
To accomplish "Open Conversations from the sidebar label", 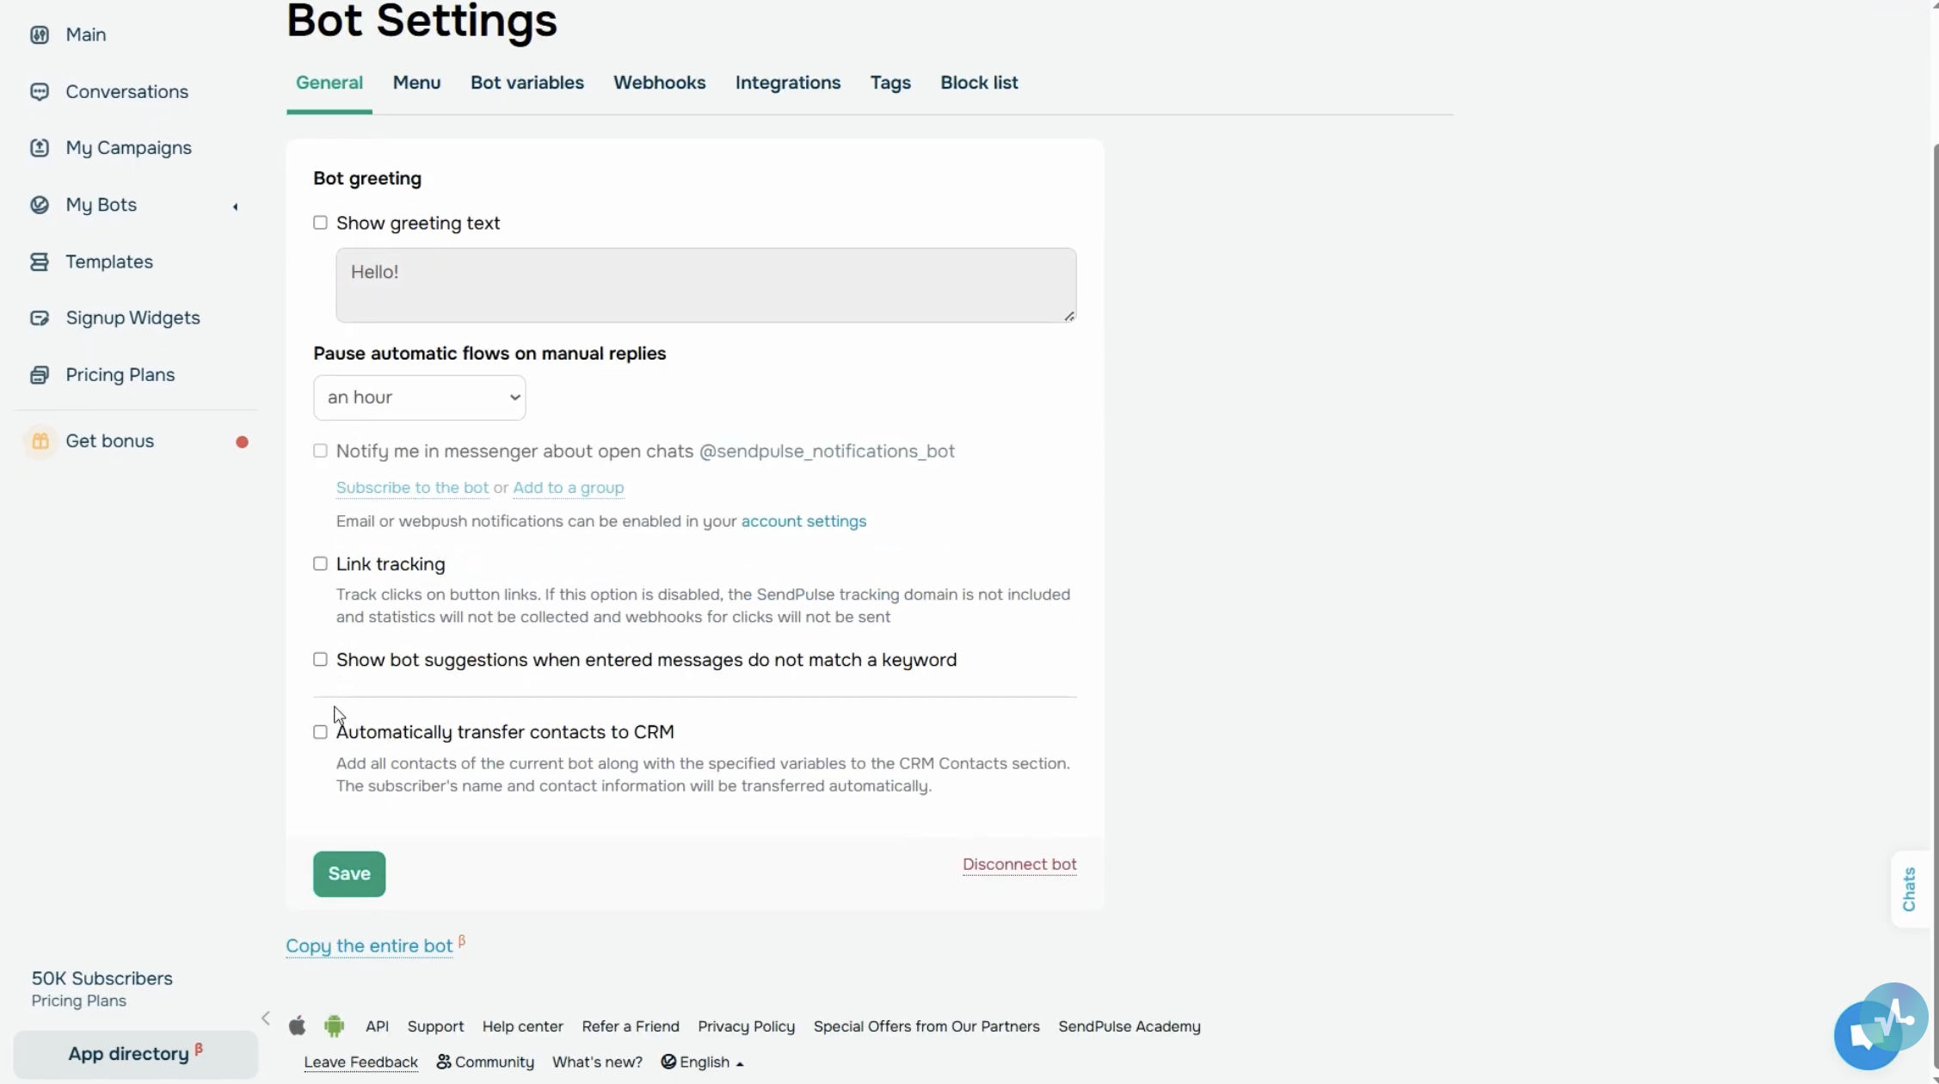I will [126, 92].
